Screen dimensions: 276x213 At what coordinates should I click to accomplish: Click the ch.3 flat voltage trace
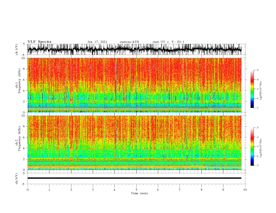(134, 178)
